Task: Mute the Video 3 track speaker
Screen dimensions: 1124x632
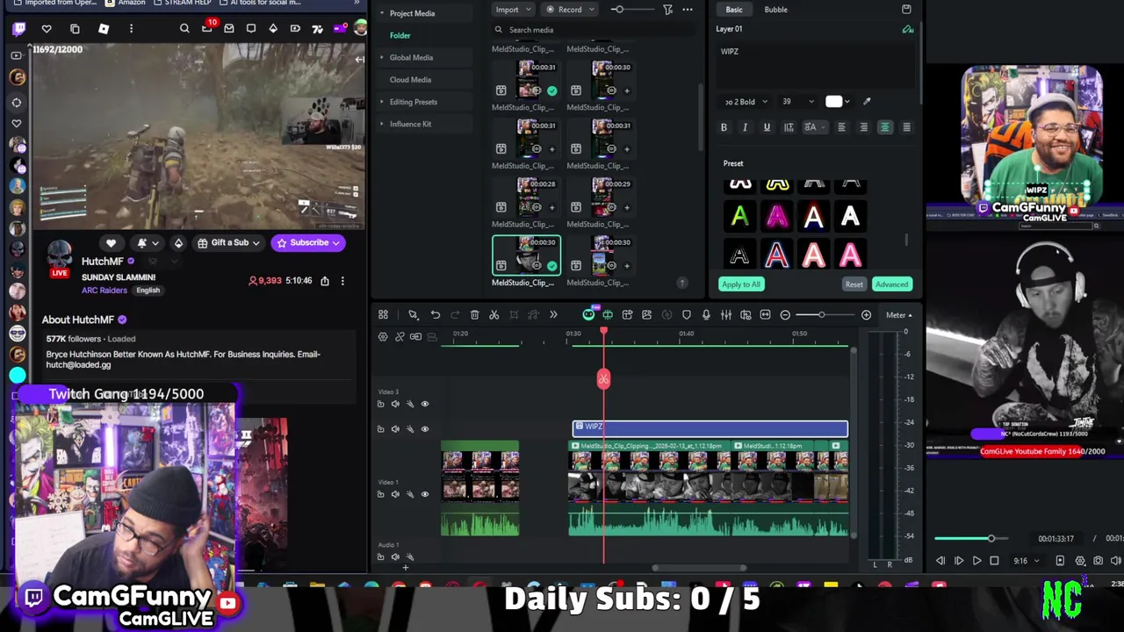Action: click(x=395, y=404)
